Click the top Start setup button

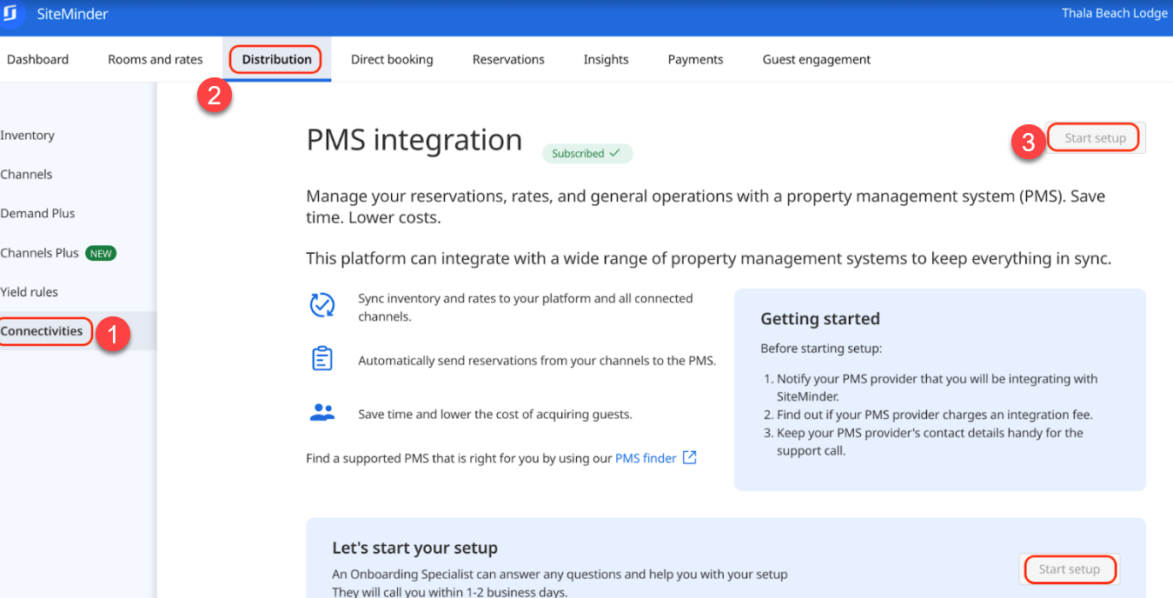[1093, 136]
